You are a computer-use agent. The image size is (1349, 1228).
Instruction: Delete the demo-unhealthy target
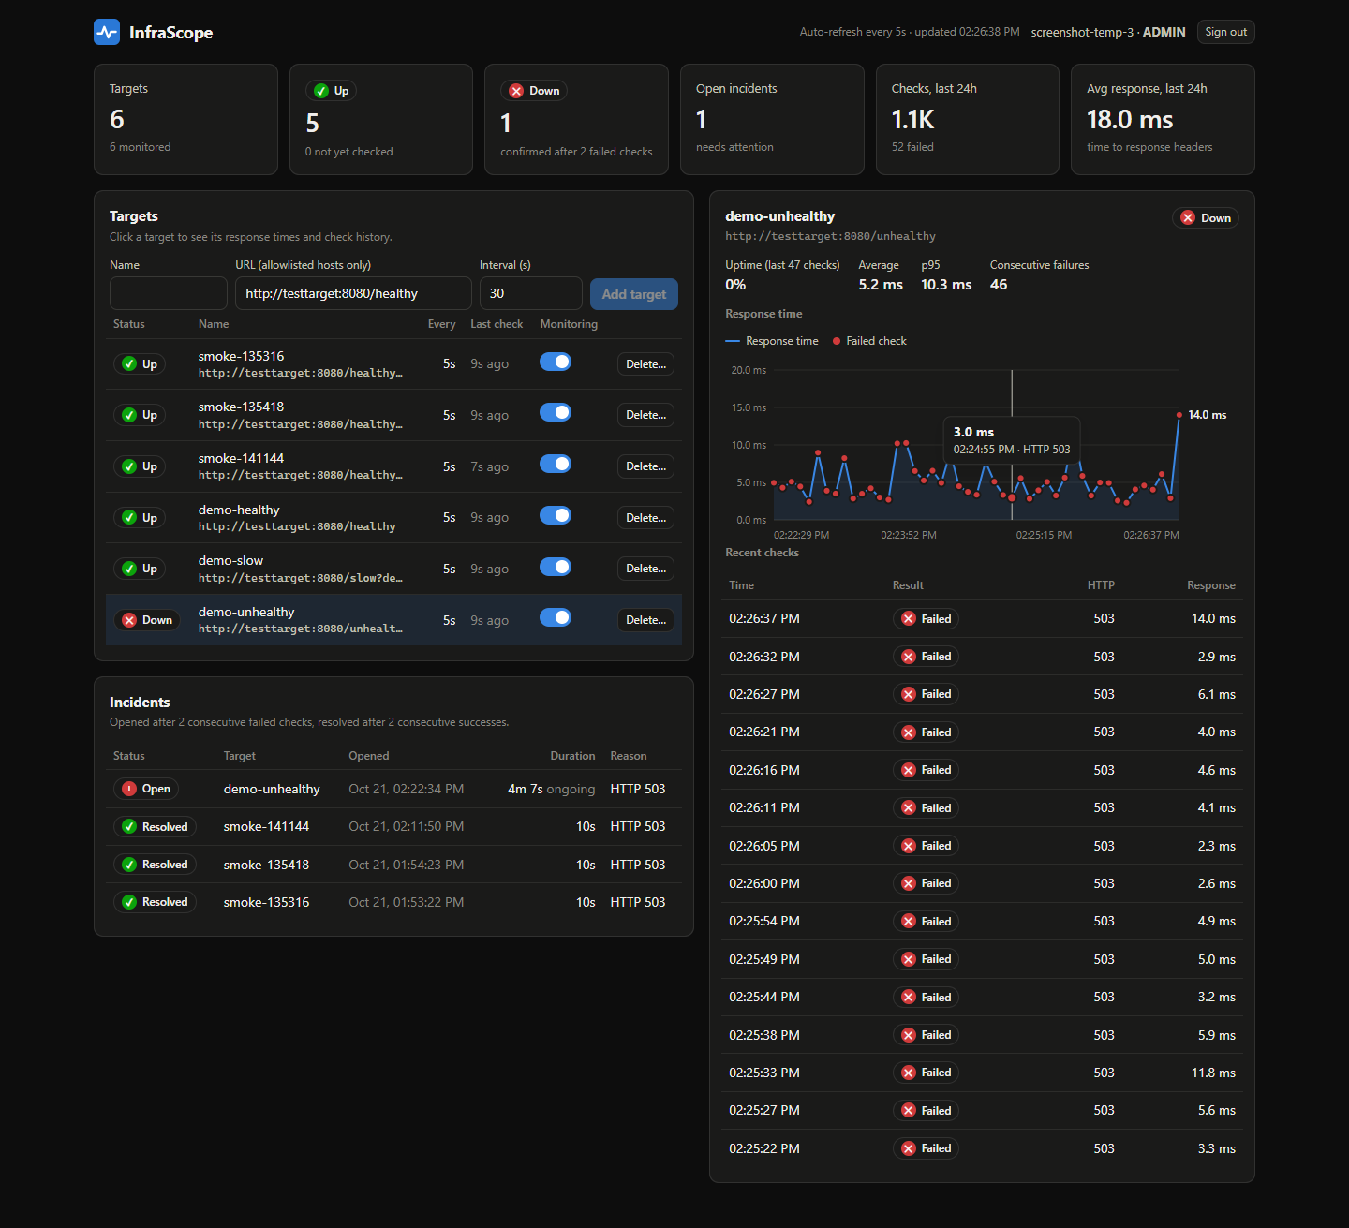pyautogui.click(x=645, y=620)
